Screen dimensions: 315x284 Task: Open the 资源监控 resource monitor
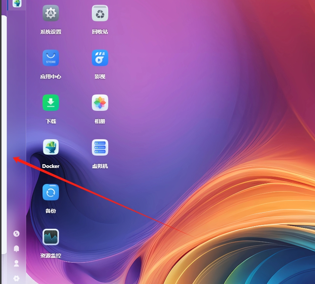tap(51, 237)
